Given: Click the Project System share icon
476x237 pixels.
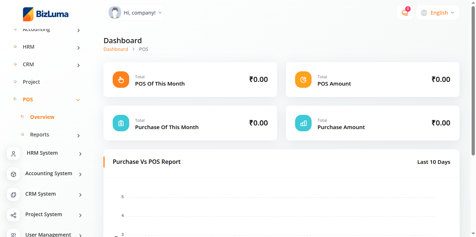Looking at the screenshot, I should [x=14, y=215].
